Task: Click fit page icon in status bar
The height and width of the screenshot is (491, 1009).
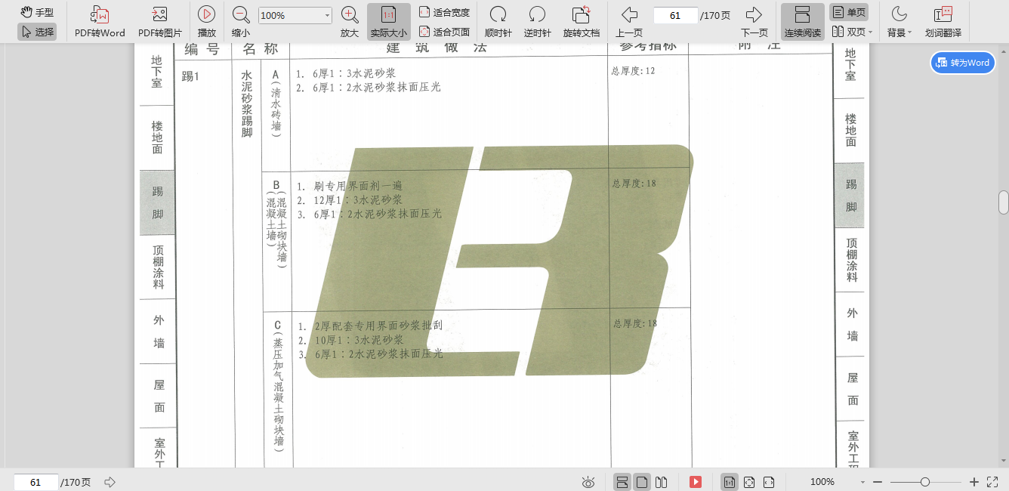Action: (749, 482)
